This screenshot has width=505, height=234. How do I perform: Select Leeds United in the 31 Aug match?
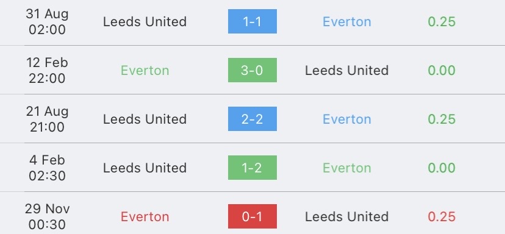point(145,21)
